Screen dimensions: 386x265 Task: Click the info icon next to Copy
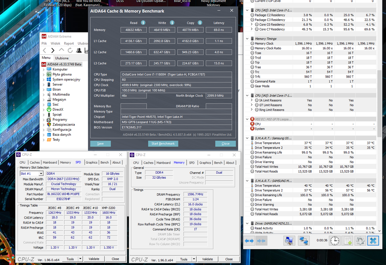[200, 23]
